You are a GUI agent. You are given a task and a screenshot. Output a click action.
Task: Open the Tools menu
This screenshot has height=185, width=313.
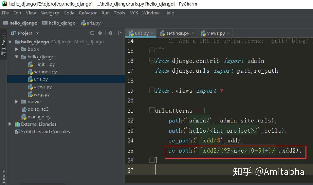(119, 13)
